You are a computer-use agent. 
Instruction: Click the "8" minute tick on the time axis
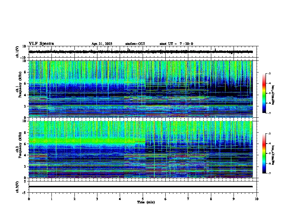[211, 199]
